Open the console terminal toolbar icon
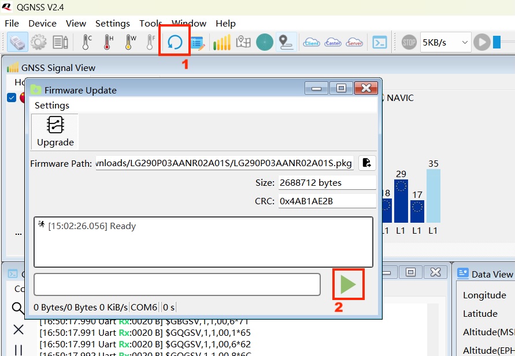Image resolution: width=515 pixels, height=356 pixels. (379, 42)
